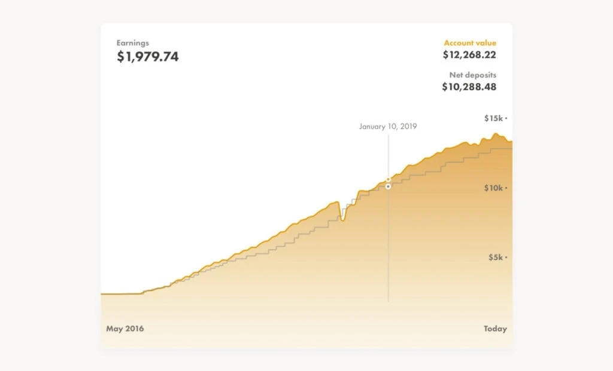Viewport: 613px width, 371px height.
Task: Click the $15k axis label
Action: click(x=493, y=118)
